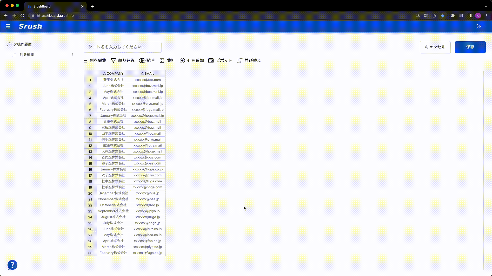
Task: Open the hamburger navigation menu
Action: point(8,26)
